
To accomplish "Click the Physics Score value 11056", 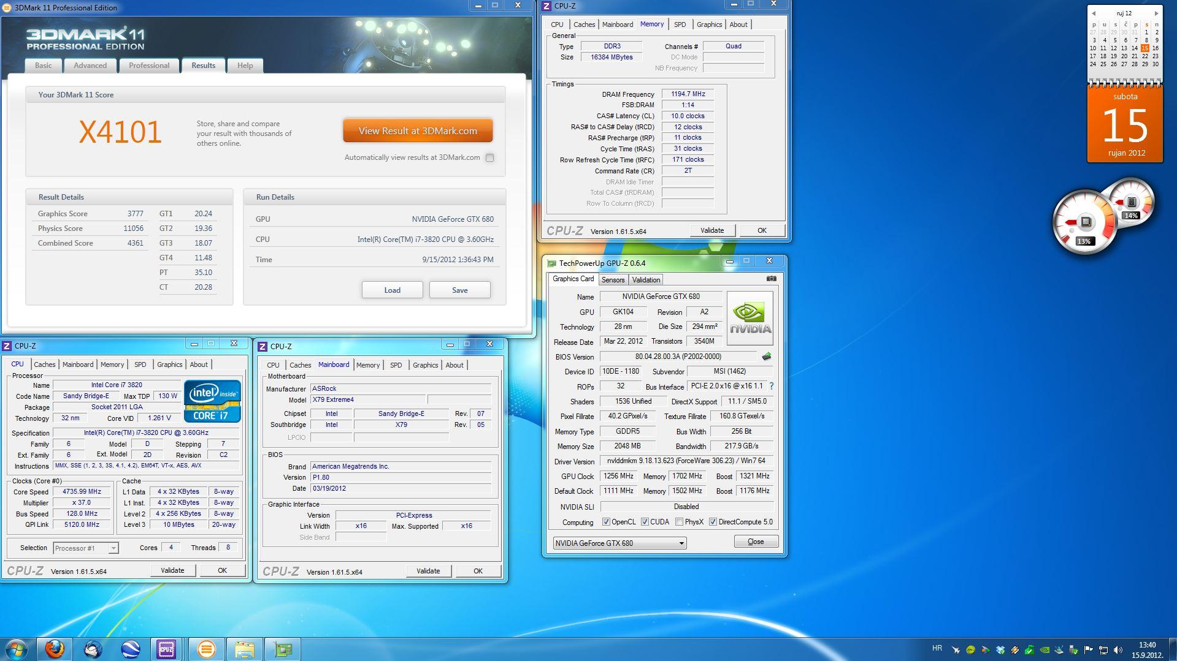I will pos(133,229).
